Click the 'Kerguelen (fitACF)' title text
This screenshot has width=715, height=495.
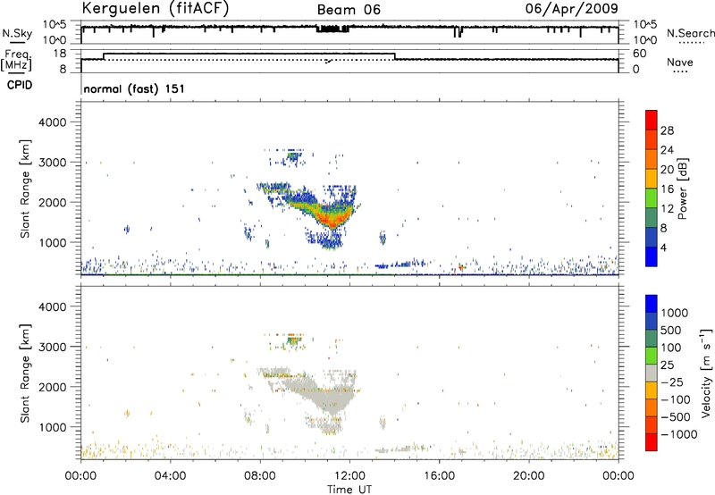tap(155, 8)
